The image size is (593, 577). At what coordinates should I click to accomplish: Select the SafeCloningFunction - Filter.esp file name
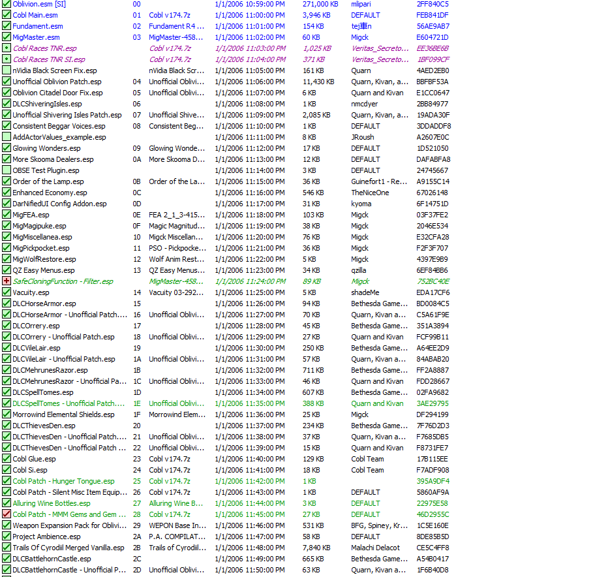click(63, 281)
